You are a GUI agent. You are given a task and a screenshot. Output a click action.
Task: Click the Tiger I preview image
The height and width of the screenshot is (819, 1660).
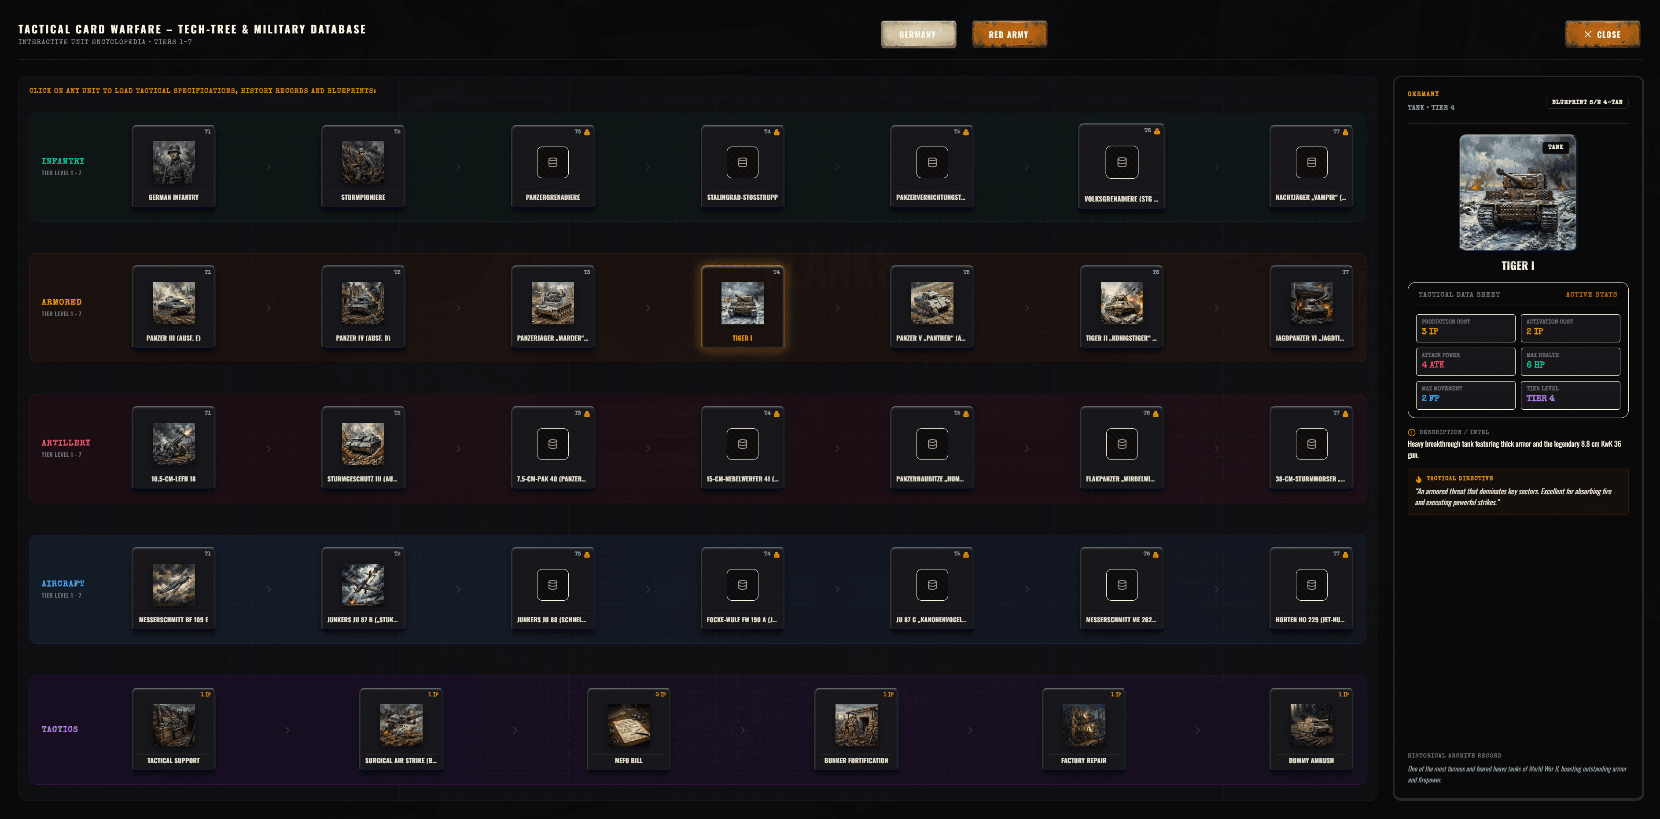tap(1517, 192)
